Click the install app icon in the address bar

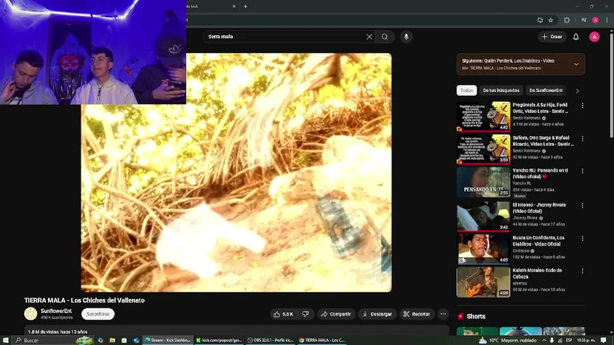pos(540,20)
